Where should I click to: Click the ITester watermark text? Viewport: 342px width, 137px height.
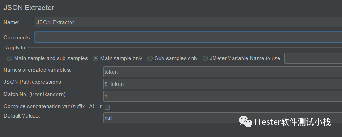tap(293, 122)
